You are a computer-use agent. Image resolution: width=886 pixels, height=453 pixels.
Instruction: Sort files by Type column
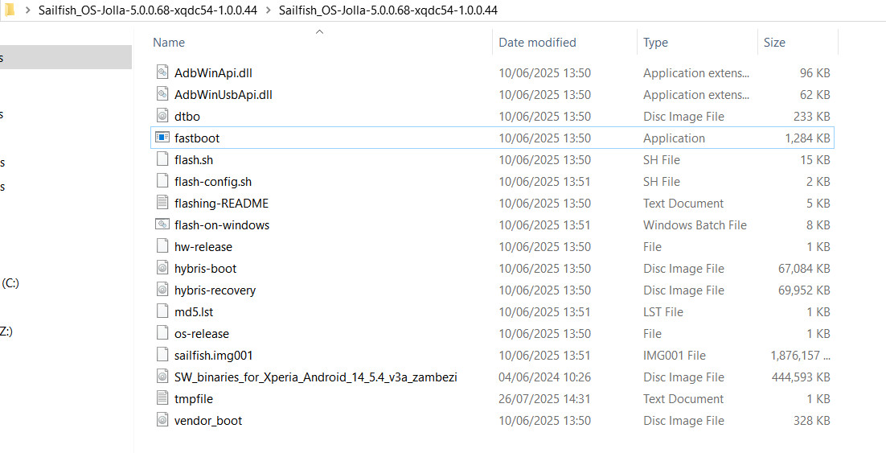pyautogui.click(x=655, y=43)
